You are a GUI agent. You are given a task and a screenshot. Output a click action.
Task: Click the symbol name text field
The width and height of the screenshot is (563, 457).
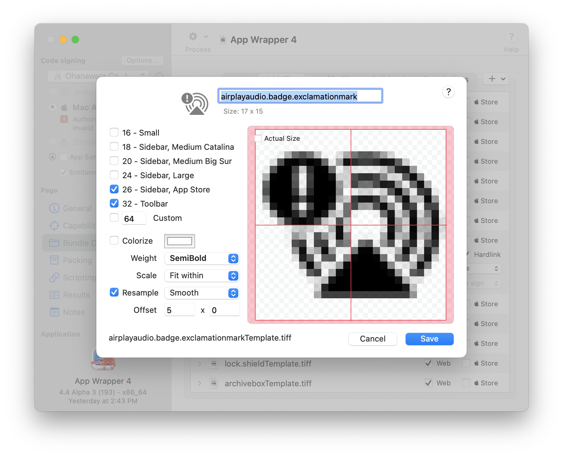[x=300, y=96]
